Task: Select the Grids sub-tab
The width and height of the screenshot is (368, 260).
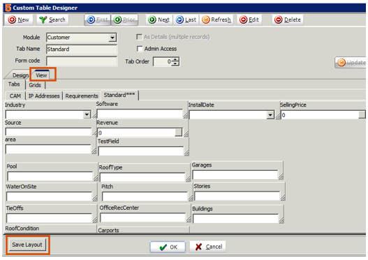Action: [x=35, y=85]
